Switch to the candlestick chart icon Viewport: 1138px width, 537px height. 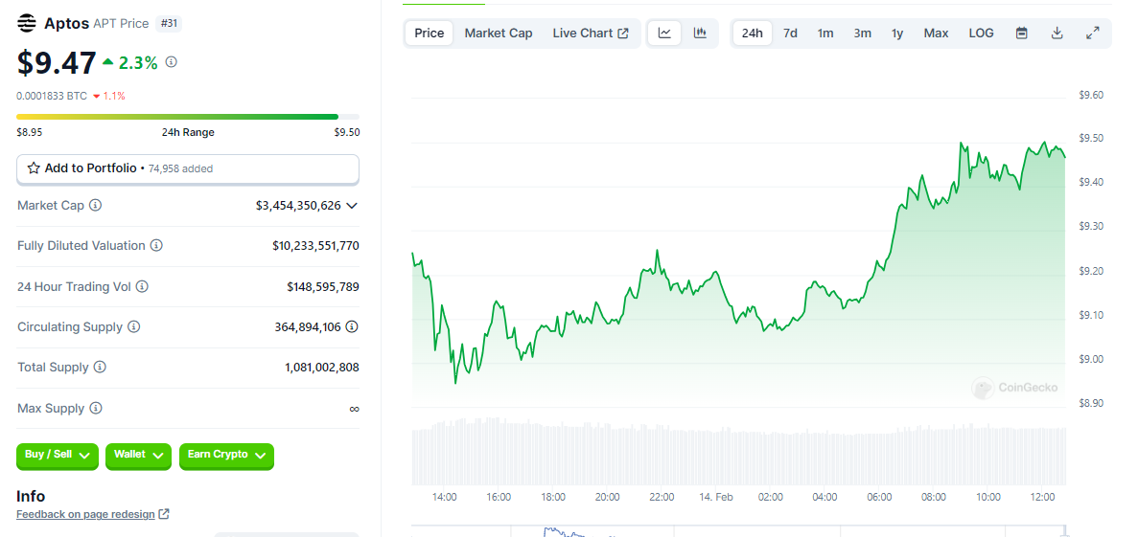[700, 34]
